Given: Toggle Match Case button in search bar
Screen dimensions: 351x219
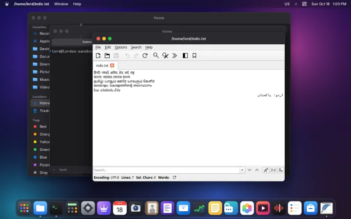Looking at the screenshot, I should (266, 170).
